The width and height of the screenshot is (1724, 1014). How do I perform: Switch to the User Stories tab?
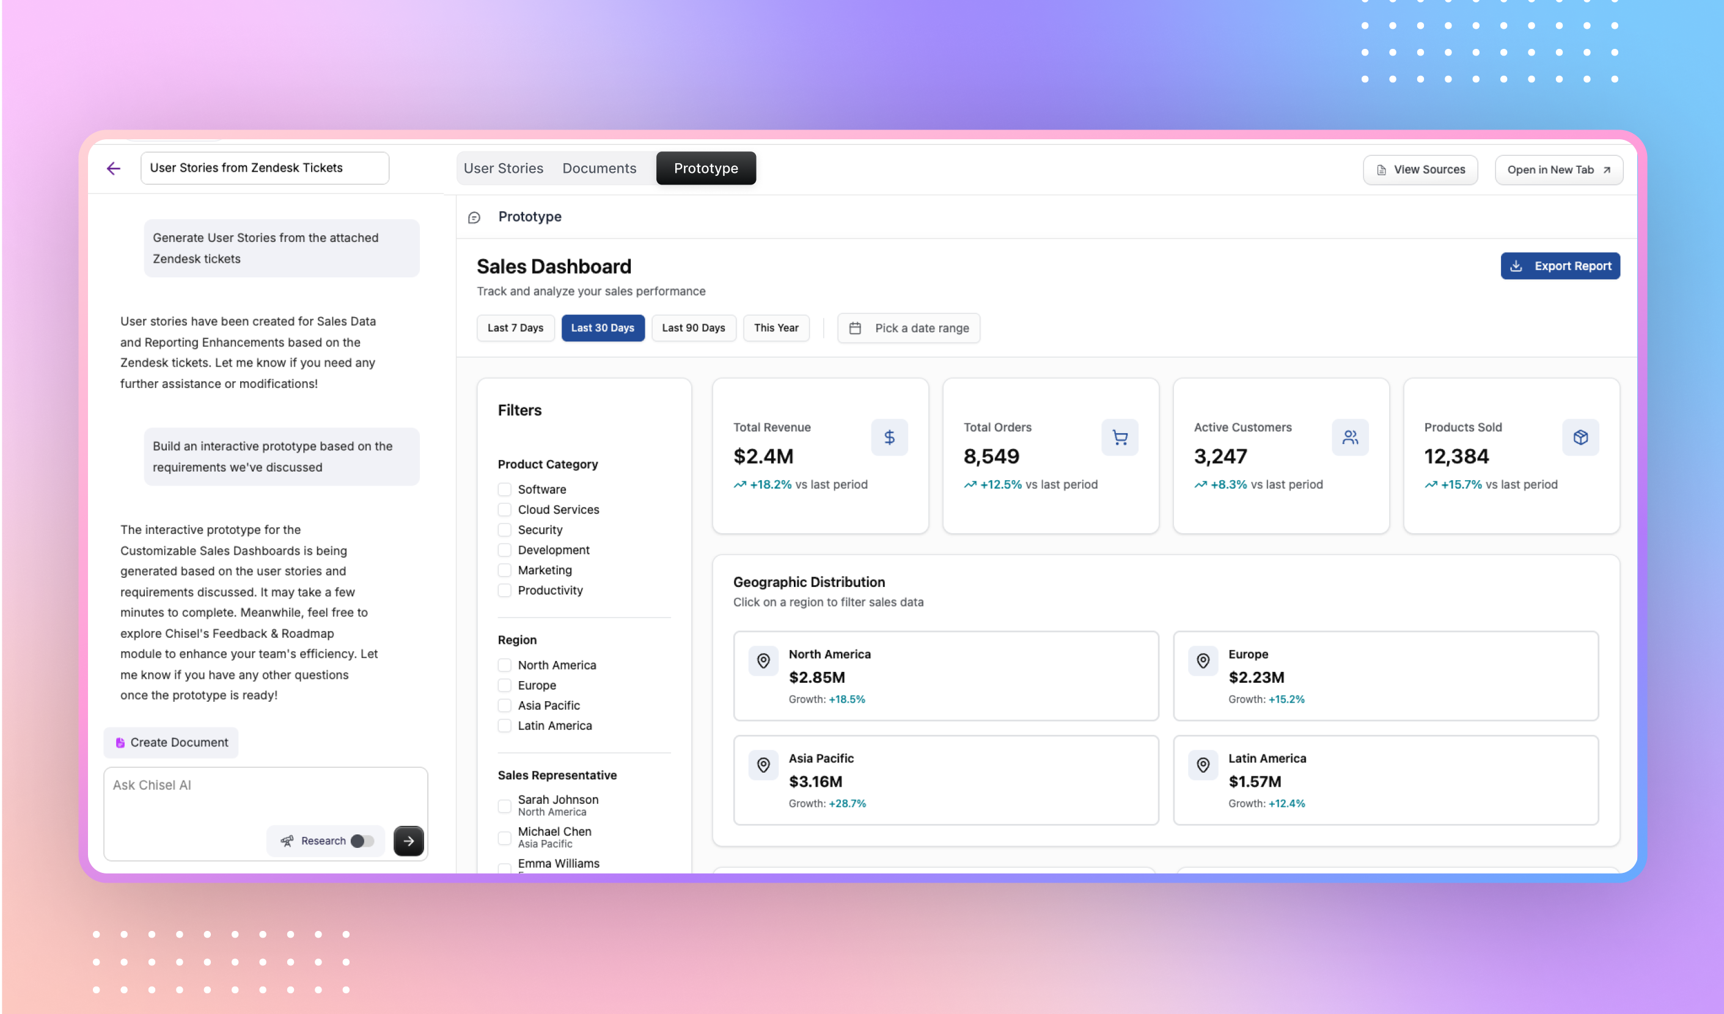tap(503, 168)
